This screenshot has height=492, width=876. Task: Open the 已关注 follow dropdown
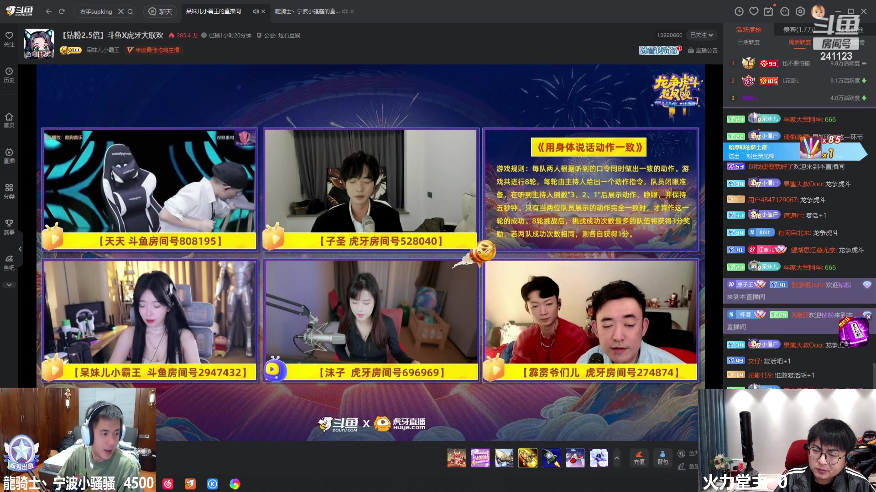701,35
